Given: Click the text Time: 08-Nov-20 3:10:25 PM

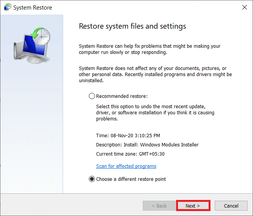Looking at the screenshot, I should tap(128, 136).
